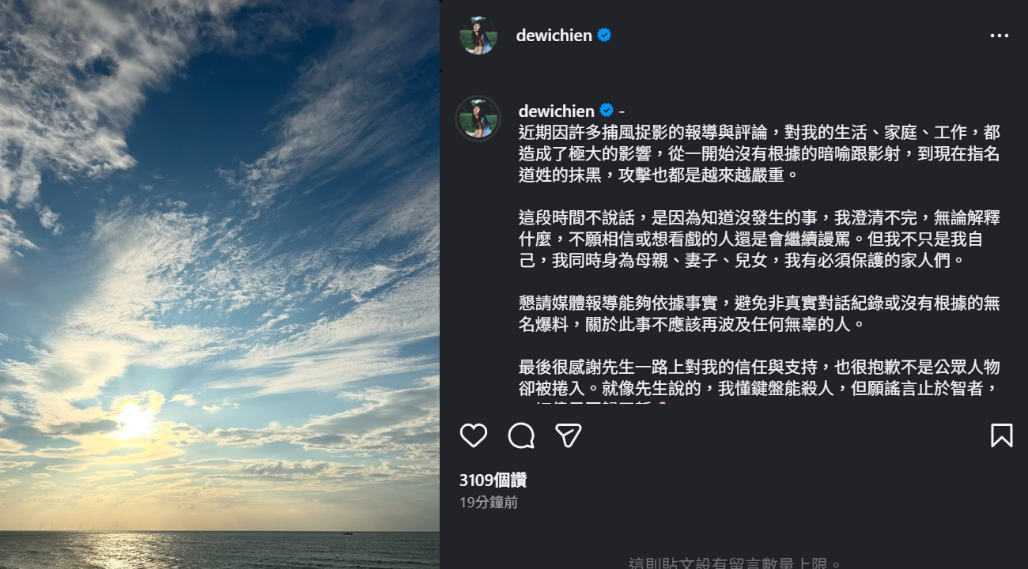
Task: Open the post permalink via 19分鐘前
Action: (489, 502)
